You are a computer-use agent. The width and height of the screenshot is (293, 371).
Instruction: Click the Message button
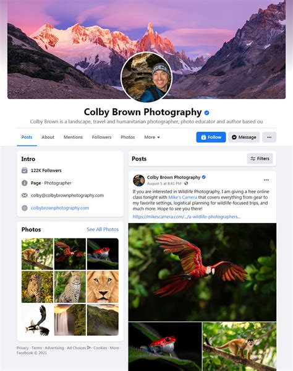(x=244, y=137)
